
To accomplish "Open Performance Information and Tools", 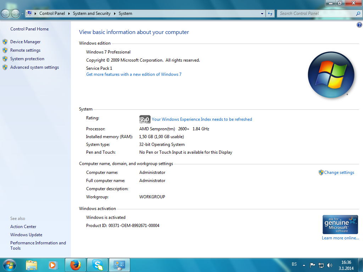I will pyautogui.click(x=38, y=245).
